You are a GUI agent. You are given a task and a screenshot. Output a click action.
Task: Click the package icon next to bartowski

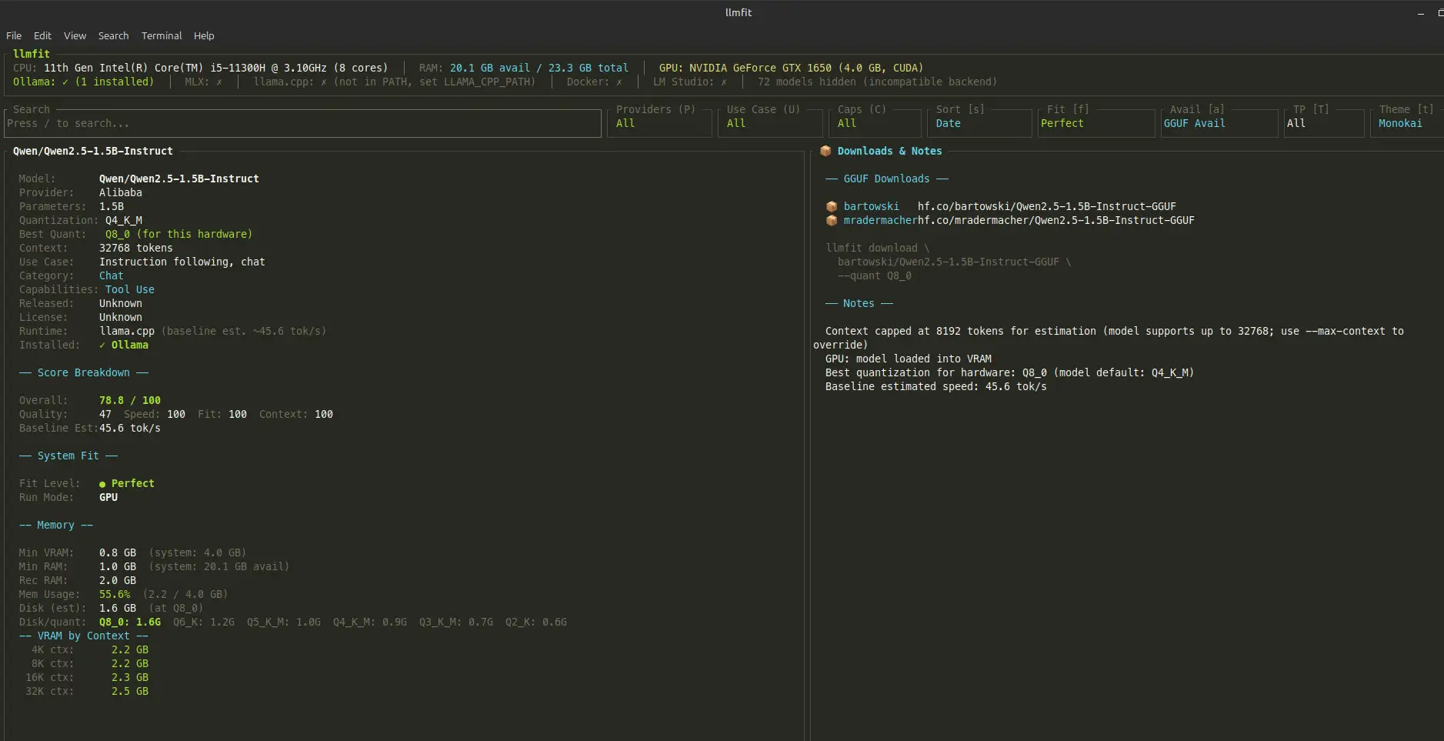831,206
